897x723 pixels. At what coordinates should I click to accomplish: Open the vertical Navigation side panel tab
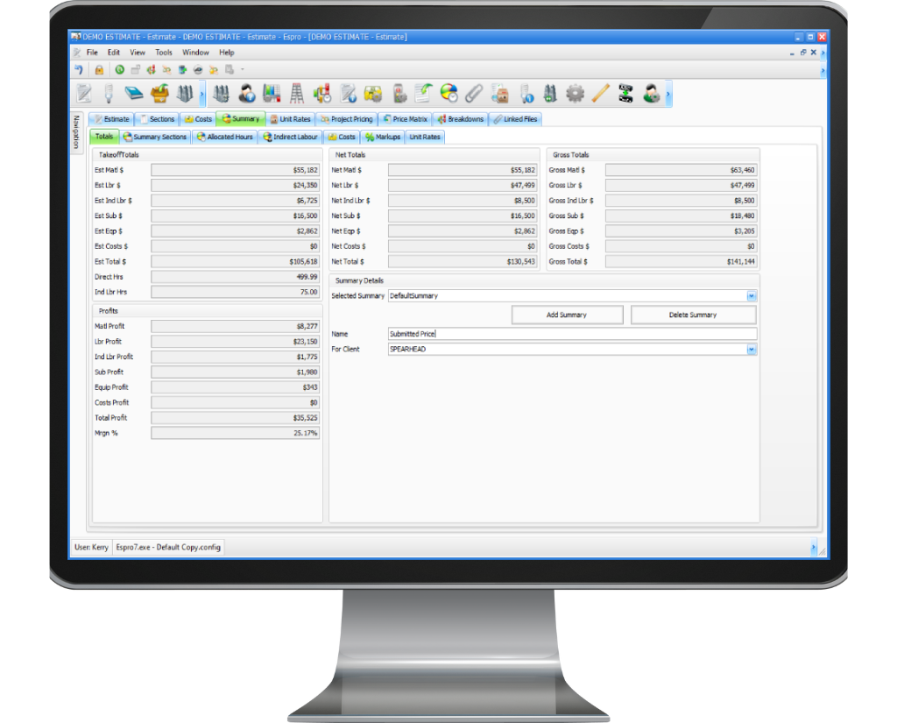click(x=77, y=131)
